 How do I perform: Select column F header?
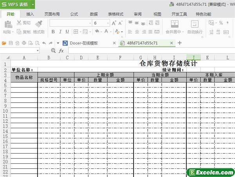[x=120, y=57]
